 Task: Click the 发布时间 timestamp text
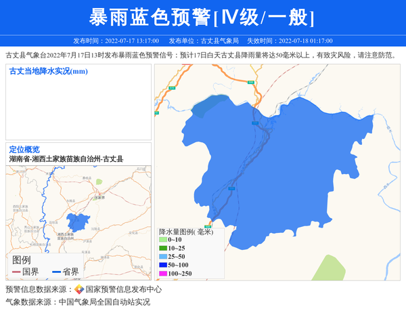point(116,41)
